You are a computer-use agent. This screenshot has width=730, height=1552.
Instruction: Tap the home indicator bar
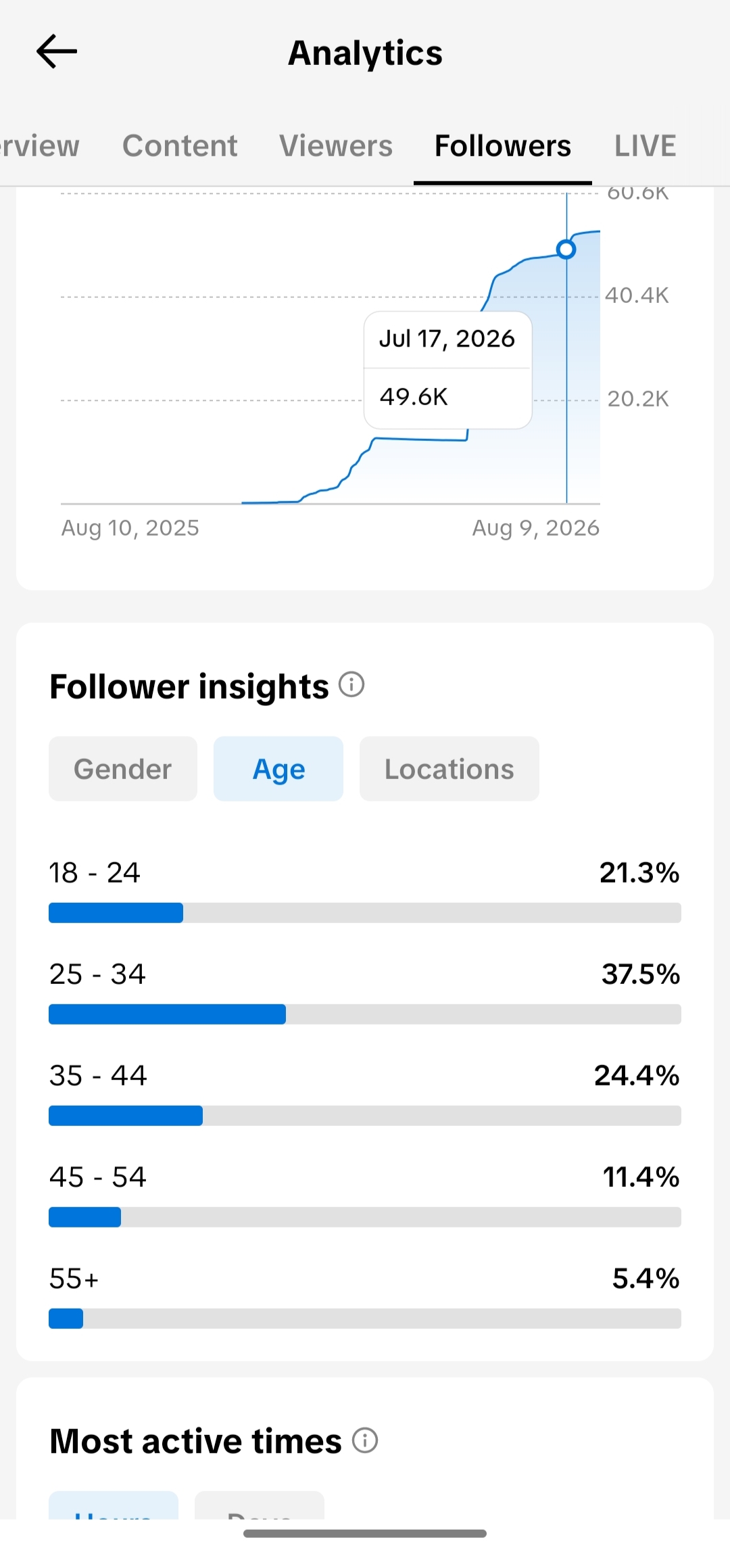pos(365,1533)
